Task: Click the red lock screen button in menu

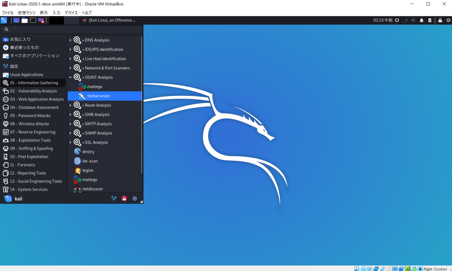Action: (124, 198)
